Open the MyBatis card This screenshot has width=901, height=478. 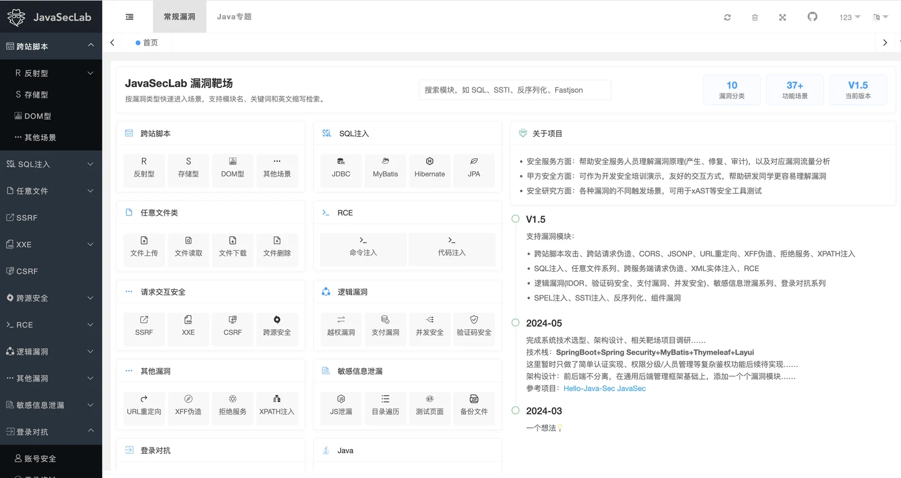click(x=385, y=170)
